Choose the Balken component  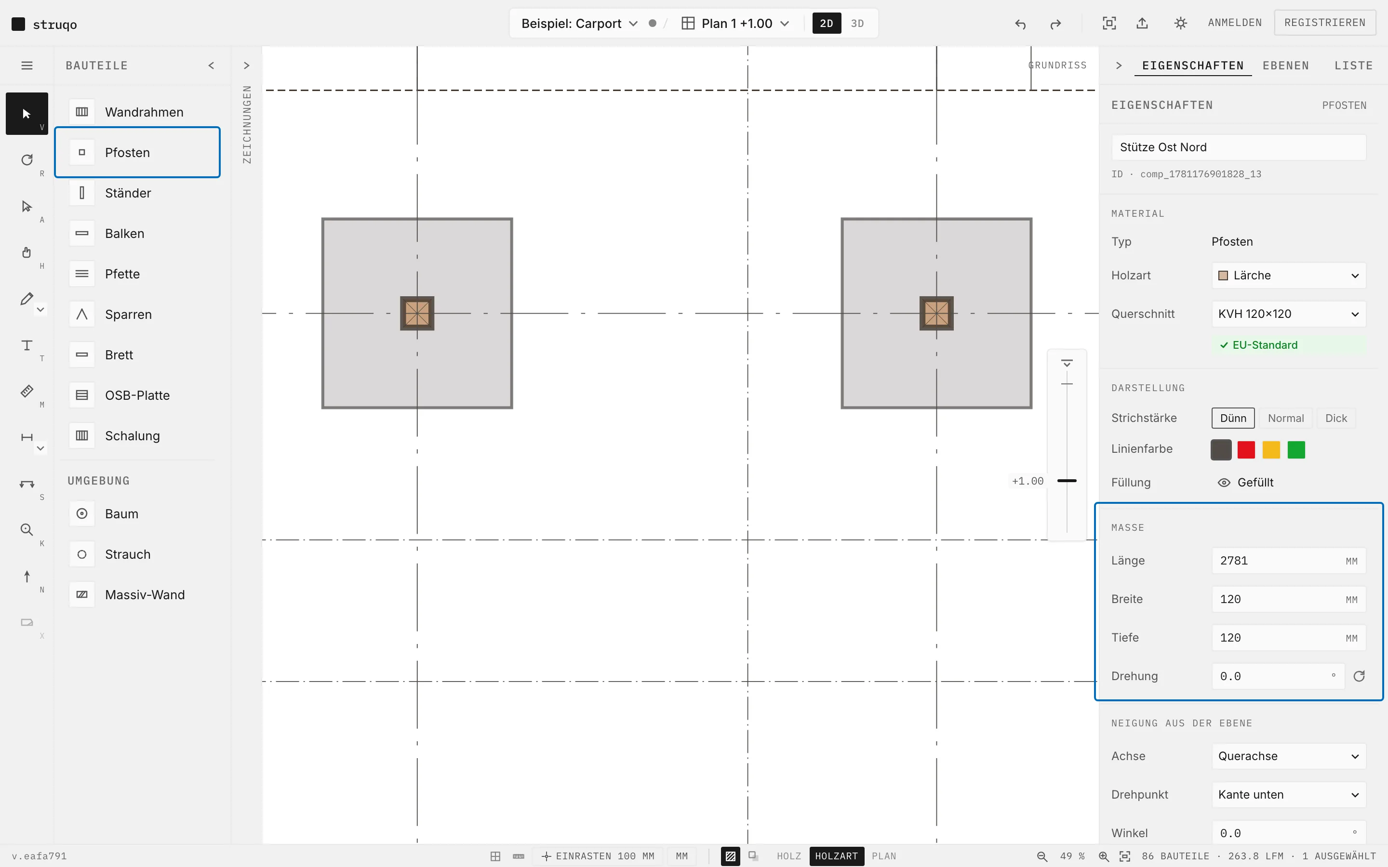[x=138, y=234]
